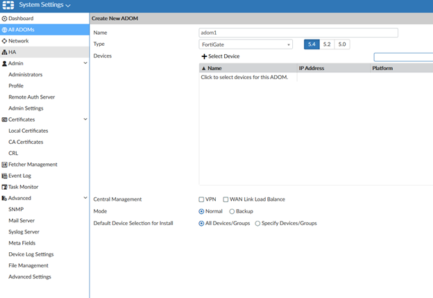Collapse the Admin section chevron
The width and height of the screenshot is (433, 298).
85,63
